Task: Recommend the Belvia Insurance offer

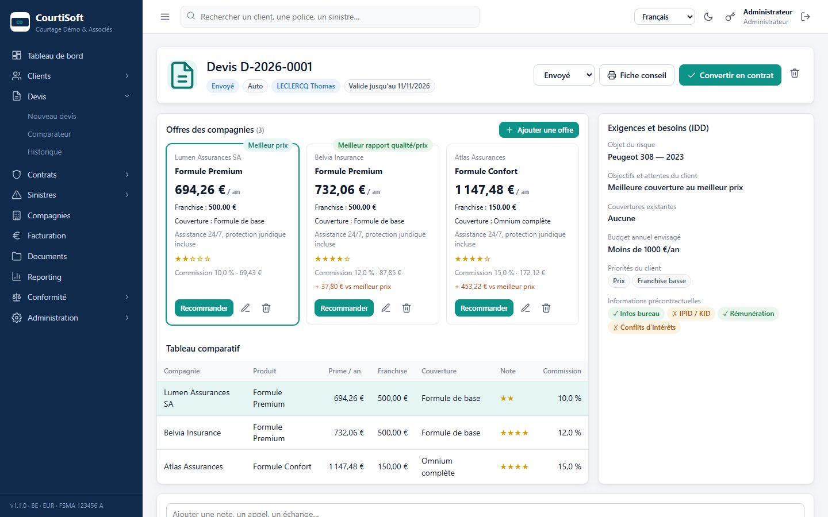Action: pos(344,308)
